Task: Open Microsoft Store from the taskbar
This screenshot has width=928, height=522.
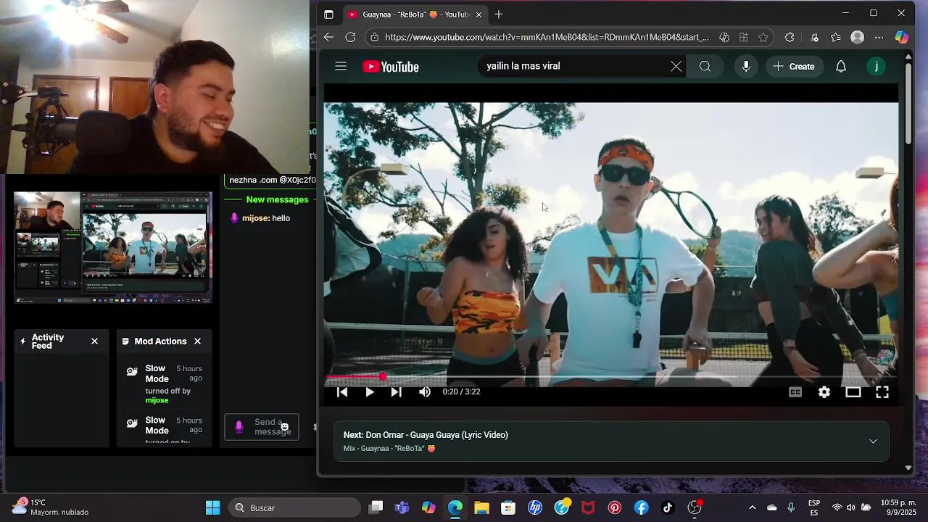Action: (508, 507)
